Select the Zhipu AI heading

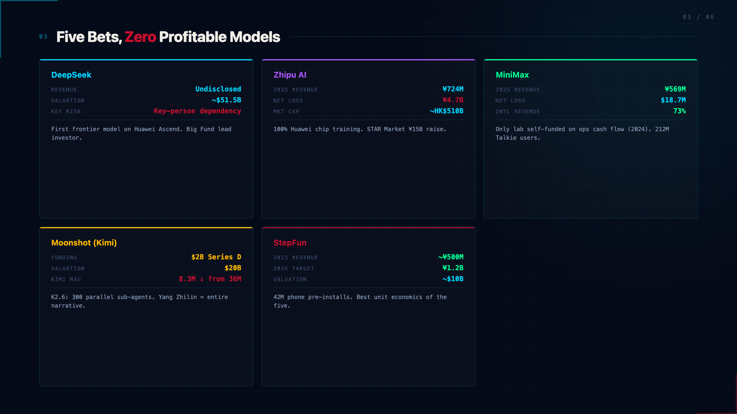pos(290,75)
